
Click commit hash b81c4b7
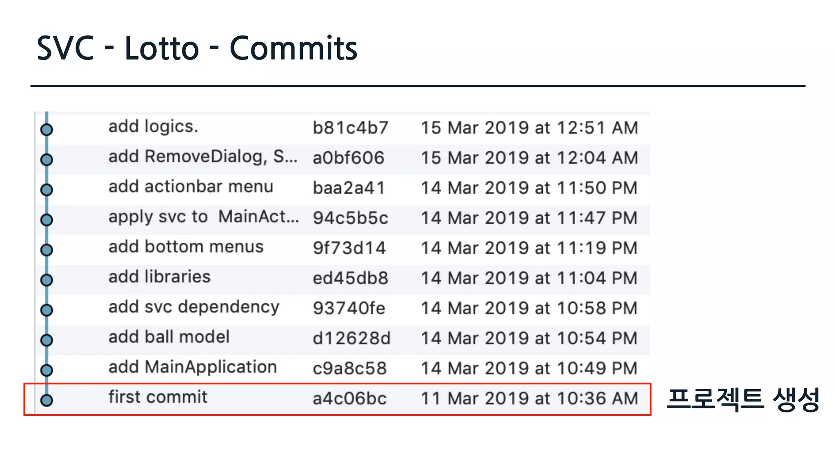350,128
